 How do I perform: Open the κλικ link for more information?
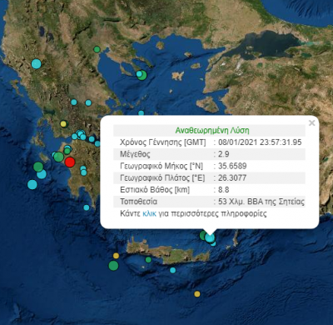click(x=149, y=213)
